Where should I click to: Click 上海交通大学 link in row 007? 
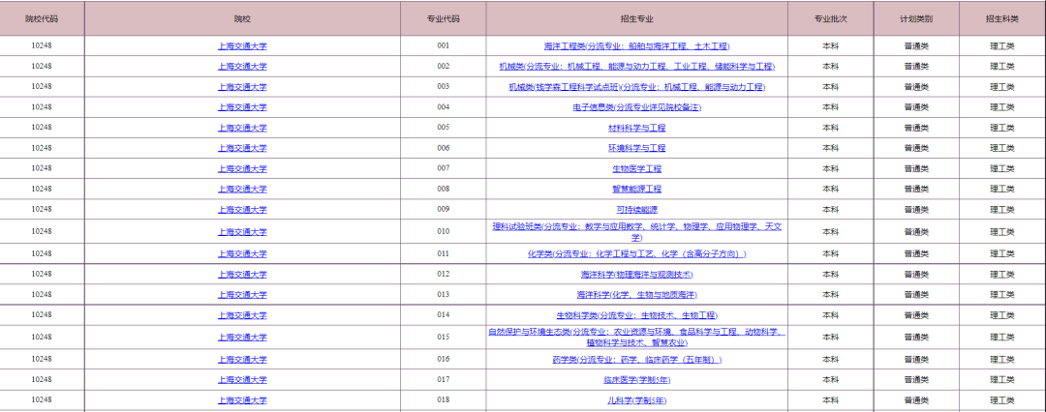click(x=242, y=168)
